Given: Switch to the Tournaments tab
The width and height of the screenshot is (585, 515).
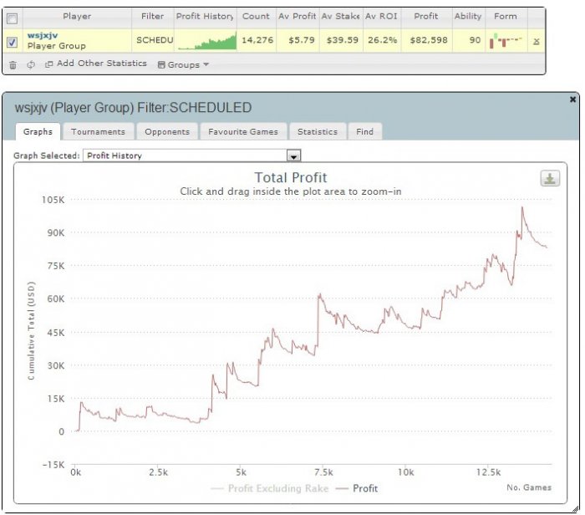Looking at the screenshot, I should 98,132.
